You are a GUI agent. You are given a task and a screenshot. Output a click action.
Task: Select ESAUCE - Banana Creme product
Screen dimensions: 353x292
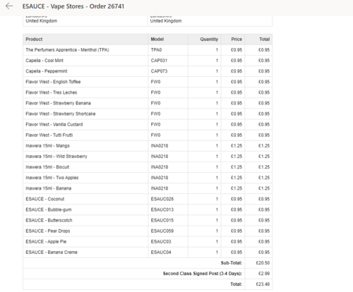coord(52,253)
